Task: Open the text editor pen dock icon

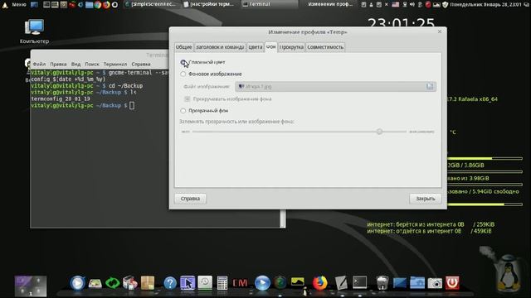Action: [x=341, y=283]
